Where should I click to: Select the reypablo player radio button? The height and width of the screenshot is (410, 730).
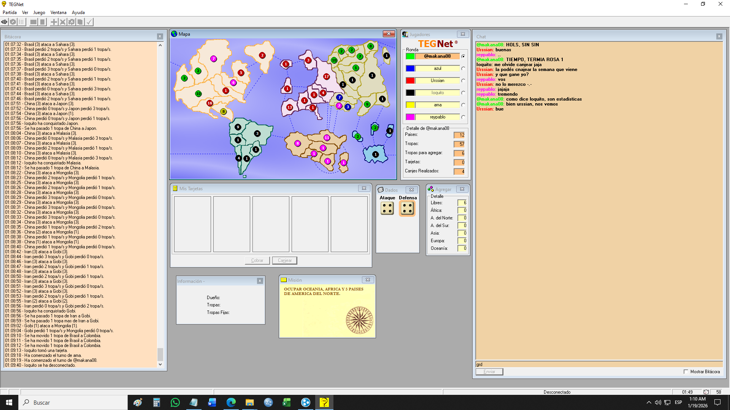(x=463, y=117)
